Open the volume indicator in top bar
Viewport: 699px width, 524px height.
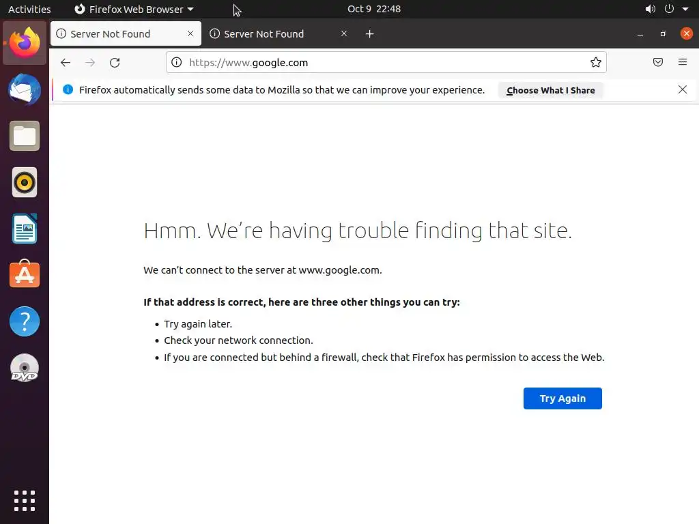point(651,9)
